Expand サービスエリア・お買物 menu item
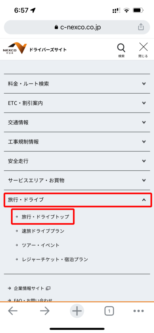This screenshot has height=333, width=154. [x=77, y=180]
